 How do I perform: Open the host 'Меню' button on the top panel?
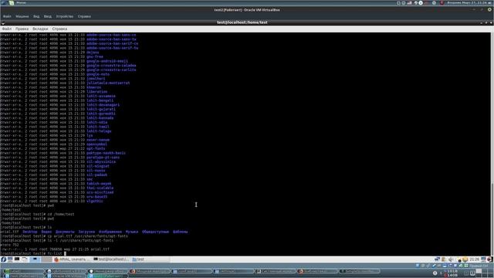click(18, 3)
